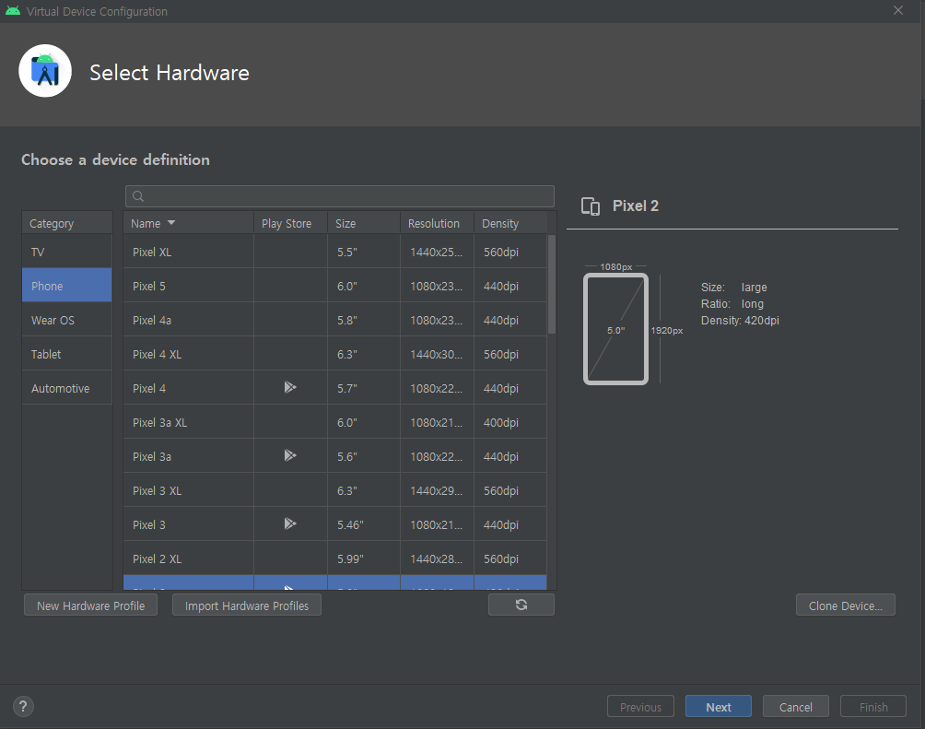Click the 1440x29... resolution cell
Image resolution: width=925 pixels, height=729 pixels.
tap(436, 490)
